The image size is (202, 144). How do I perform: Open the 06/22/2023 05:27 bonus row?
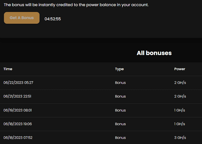[101, 83]
